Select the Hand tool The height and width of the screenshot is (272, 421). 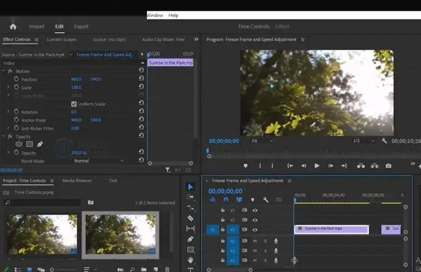click(190, 260)
